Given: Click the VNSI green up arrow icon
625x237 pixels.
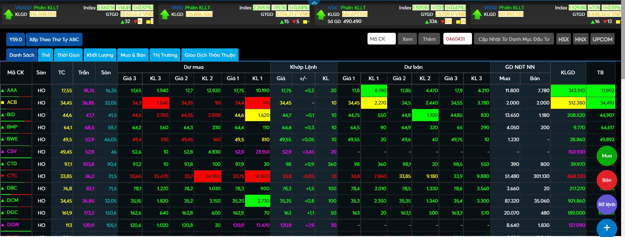Looking at the screenshot, I should click(x=165, y=14).
